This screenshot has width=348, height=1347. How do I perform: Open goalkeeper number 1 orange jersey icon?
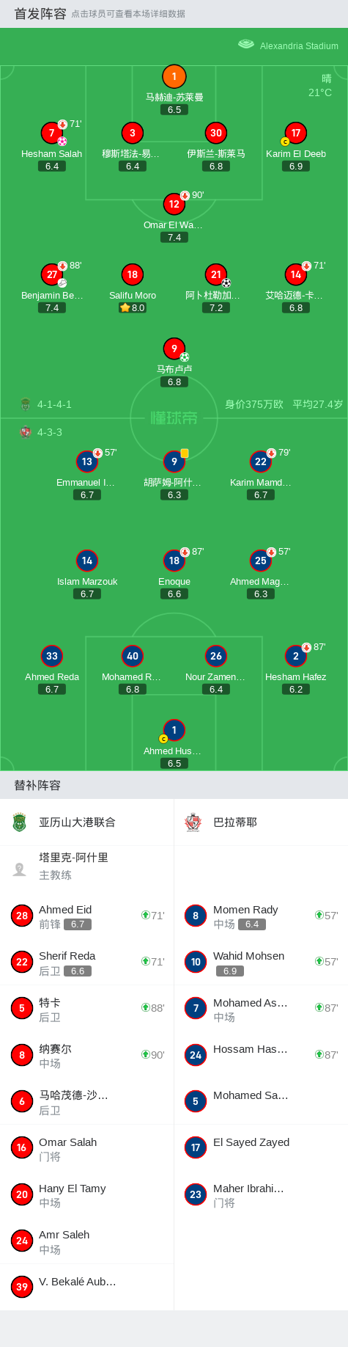(174, 76)
